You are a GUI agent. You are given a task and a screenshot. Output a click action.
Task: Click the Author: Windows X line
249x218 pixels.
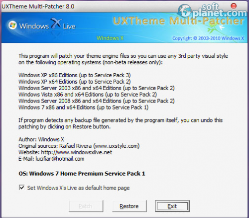(41, 139)
